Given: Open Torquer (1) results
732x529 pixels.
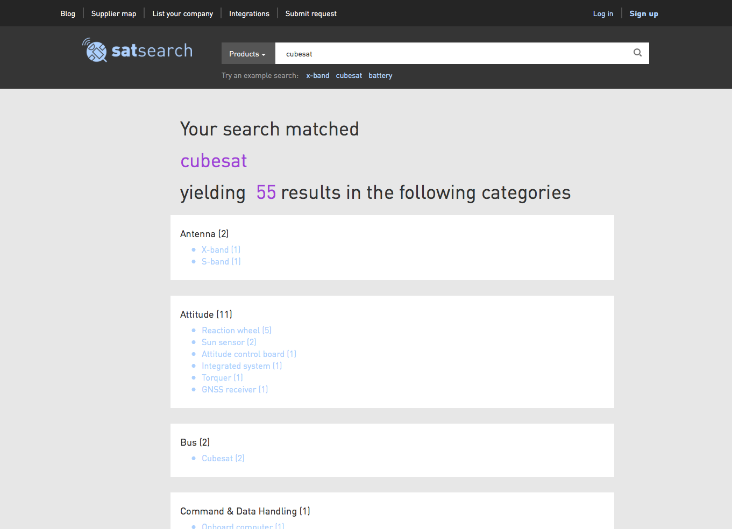Looking at the screenshot, I should (x=222, y=377).
